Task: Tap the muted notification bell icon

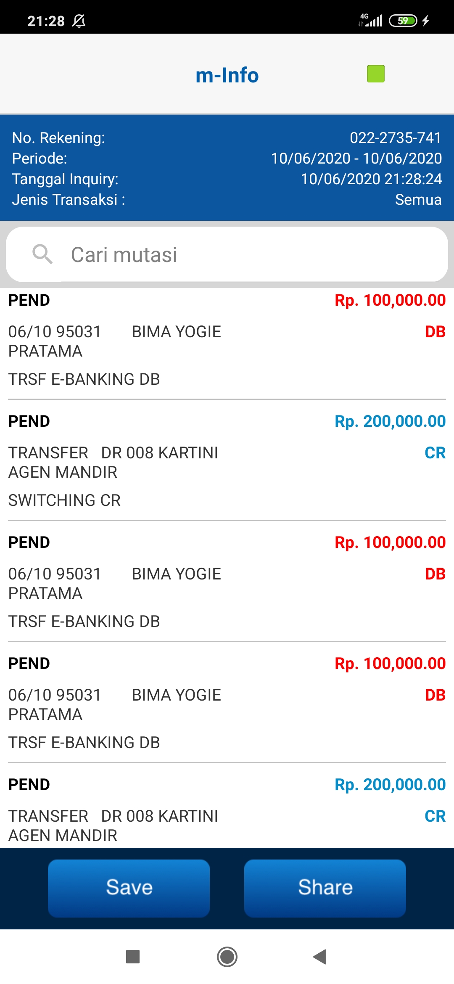Action: click(79, 21)
